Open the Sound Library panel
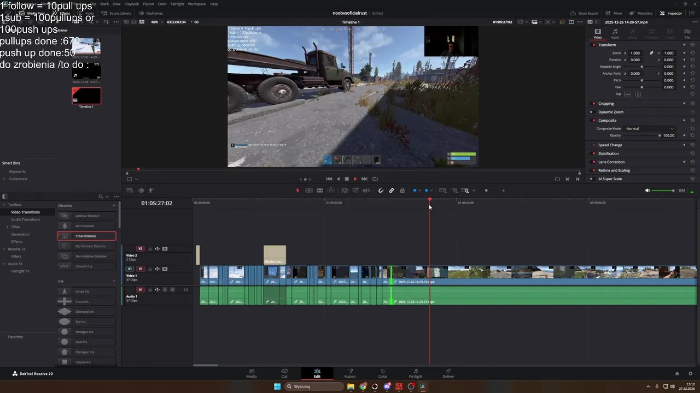 click(116, 13)
